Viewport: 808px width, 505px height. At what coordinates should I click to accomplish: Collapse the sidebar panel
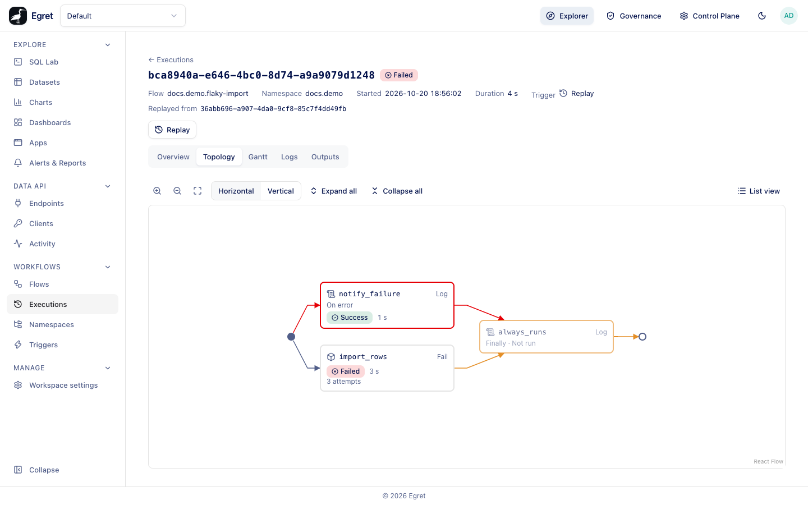(62, 470)
